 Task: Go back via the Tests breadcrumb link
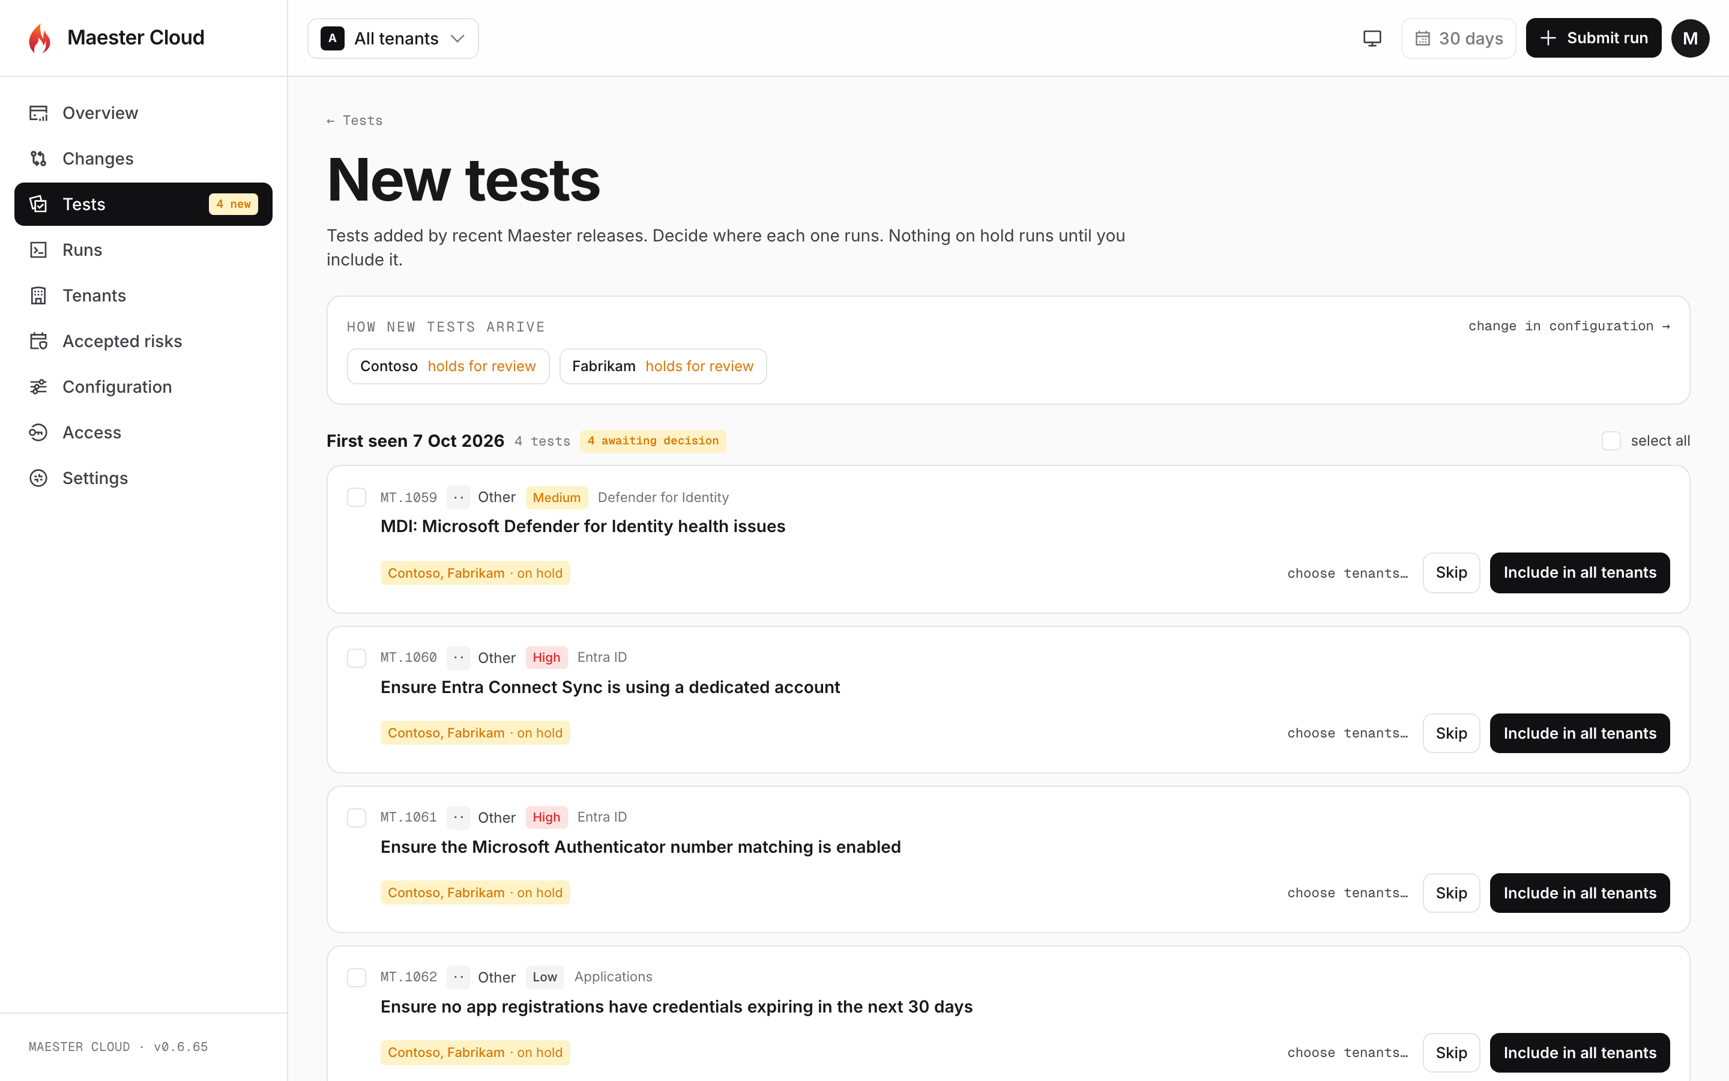point(355,121)
